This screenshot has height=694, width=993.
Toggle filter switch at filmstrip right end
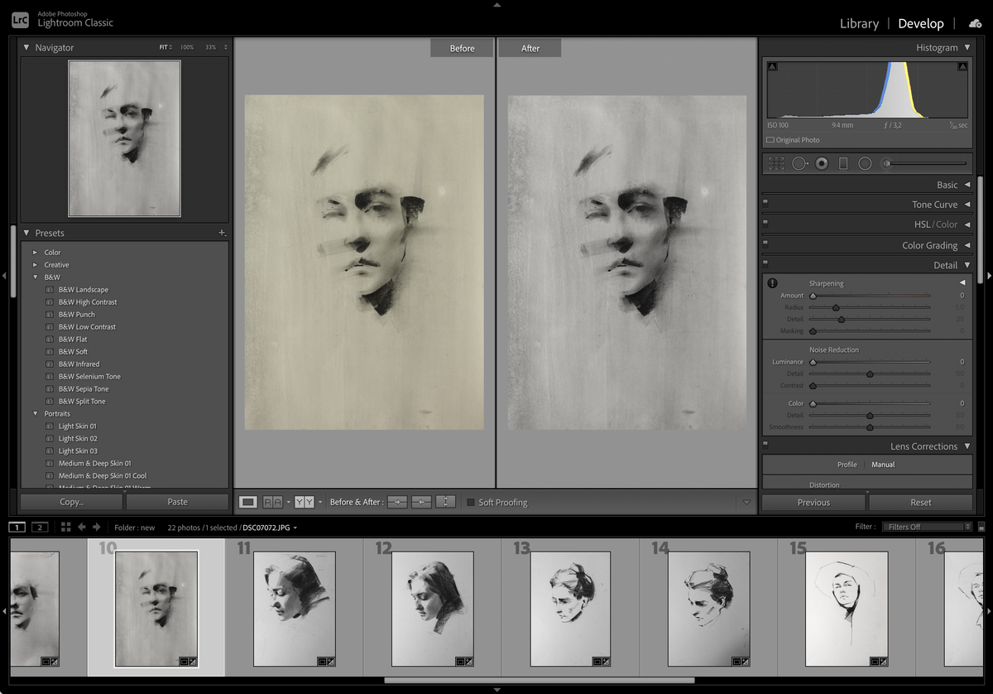981,527
